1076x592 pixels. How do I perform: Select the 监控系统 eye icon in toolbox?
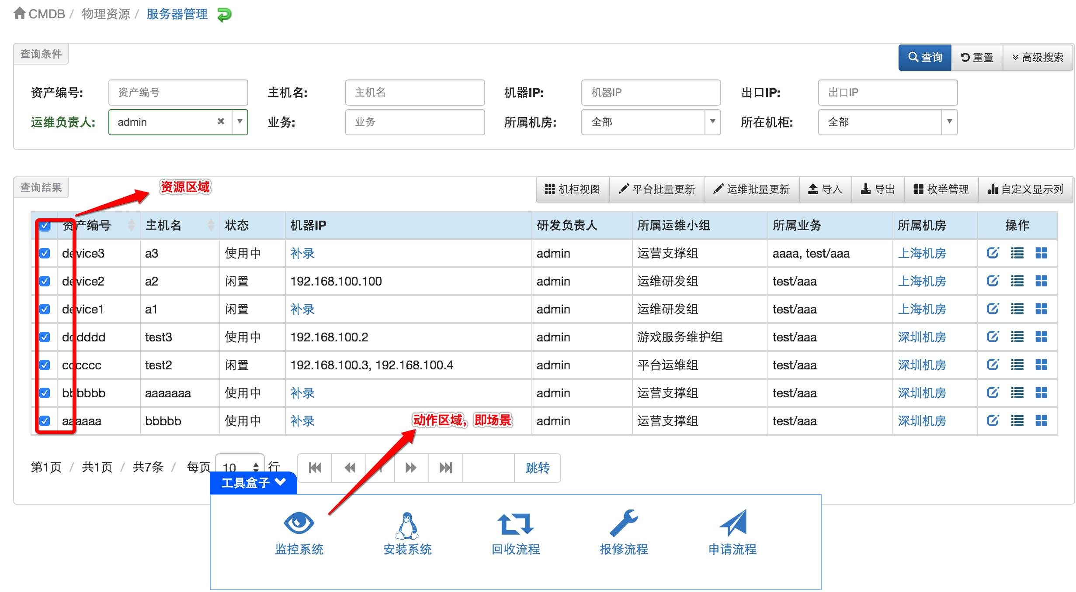(x=299, y=522)
